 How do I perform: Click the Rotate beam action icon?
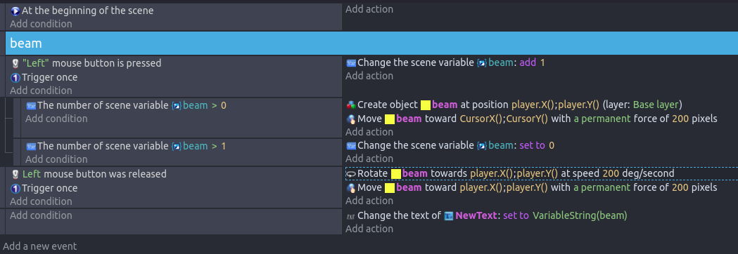click(x=350, y=174)
